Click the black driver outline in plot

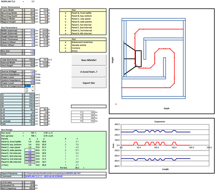coord(132,59)
